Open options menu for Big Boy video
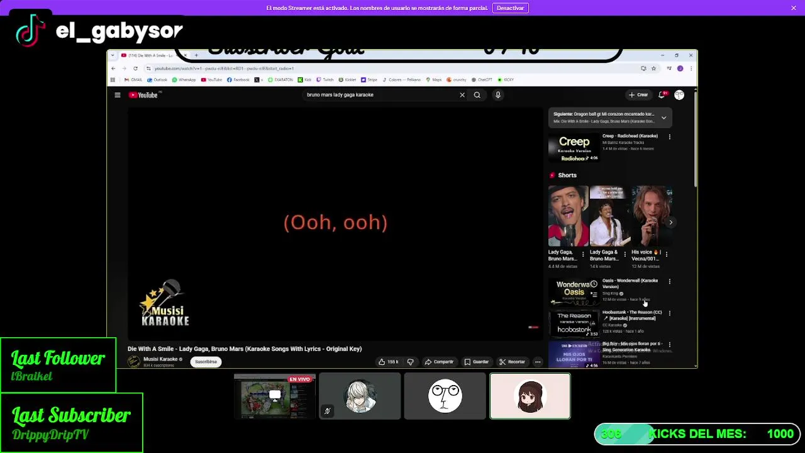Image resolution: width=805 pixels, height=453 pixels. pyautogui.click(x=669, y=345)
